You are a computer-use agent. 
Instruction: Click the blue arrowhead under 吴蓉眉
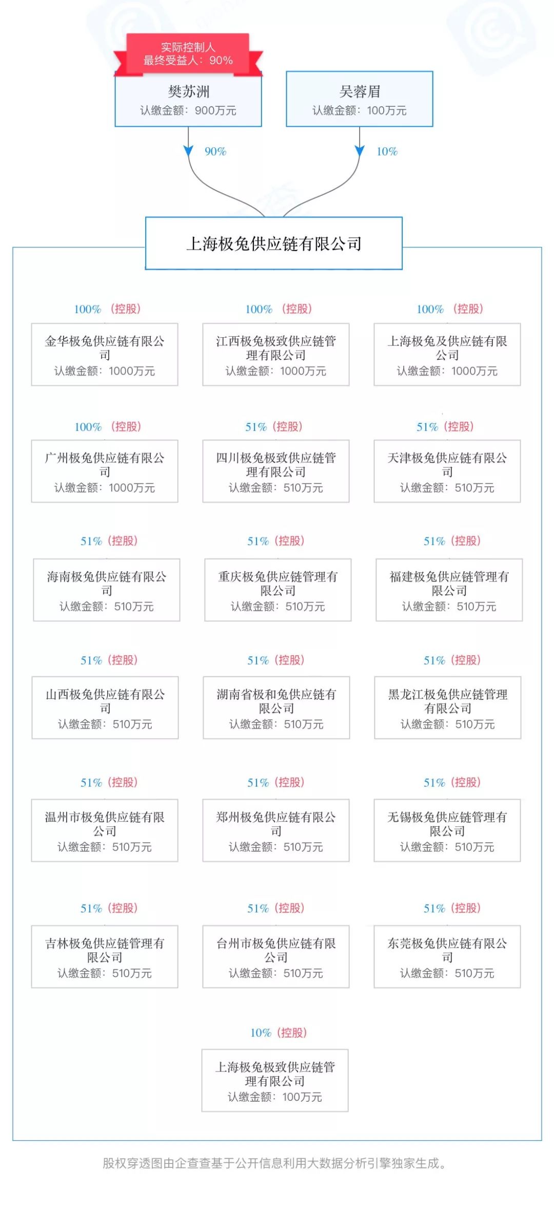360,150
